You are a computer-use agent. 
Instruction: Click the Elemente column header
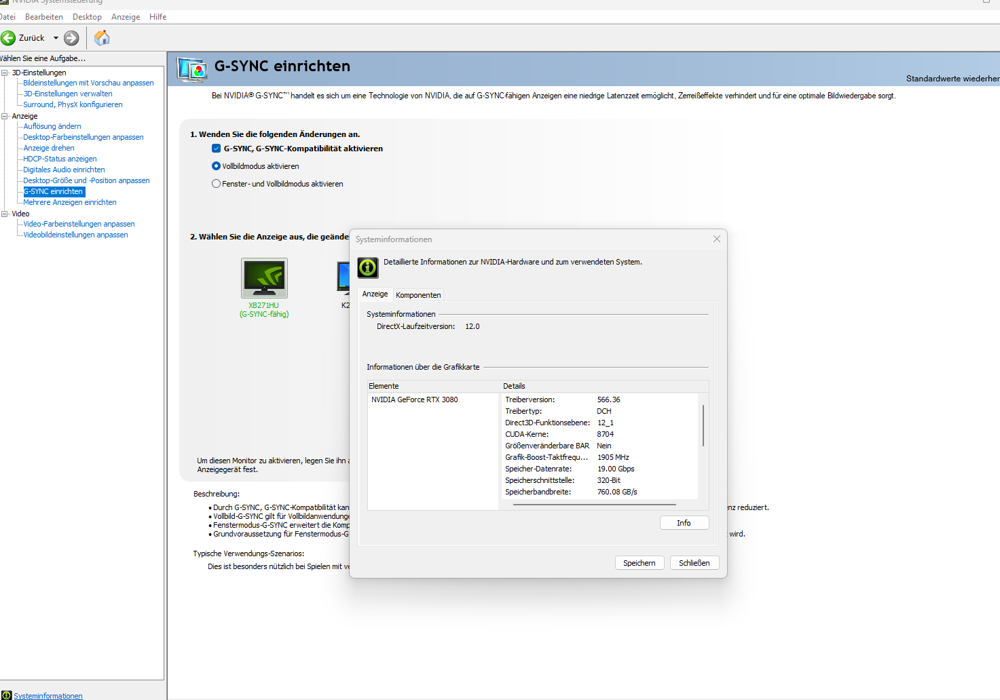click(x=433, y=386)
